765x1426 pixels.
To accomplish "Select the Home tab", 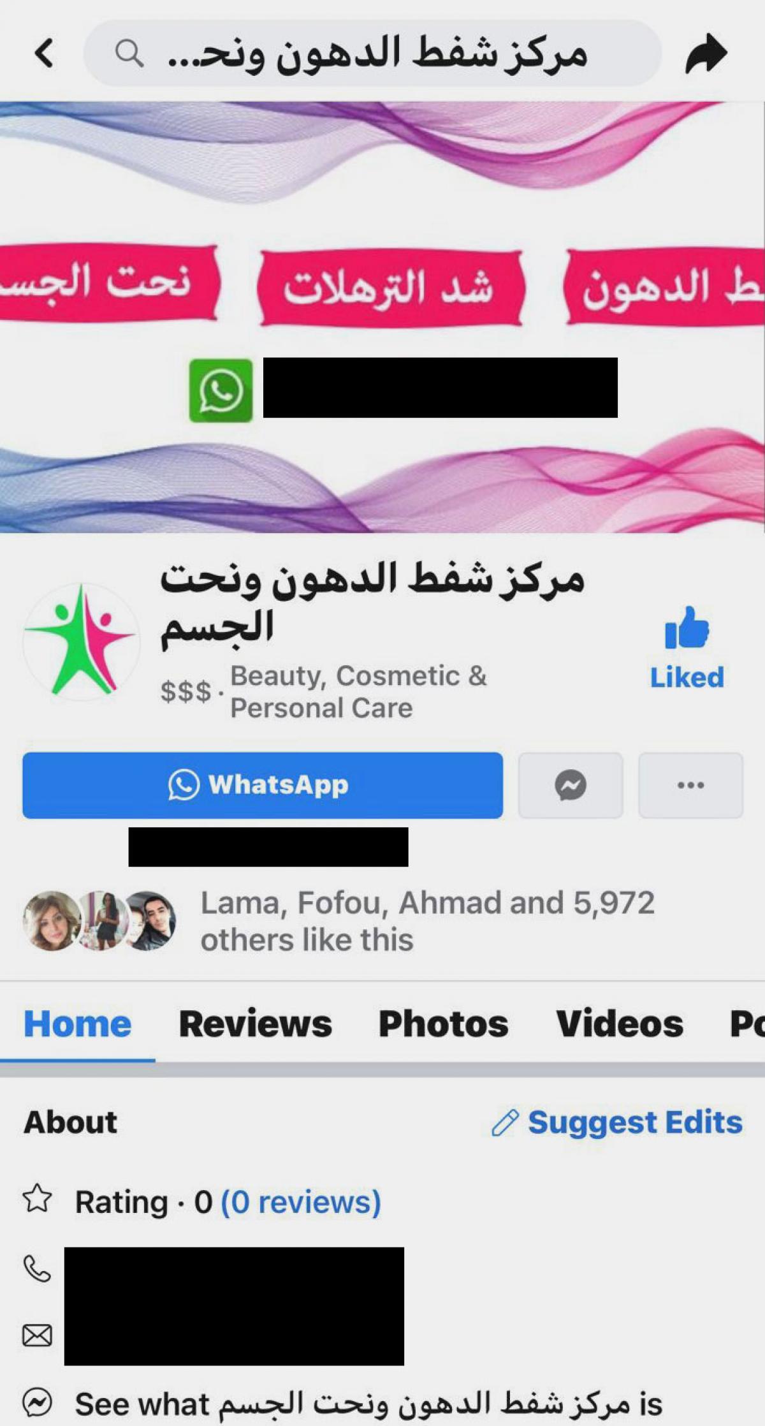I will point(78,1024).
